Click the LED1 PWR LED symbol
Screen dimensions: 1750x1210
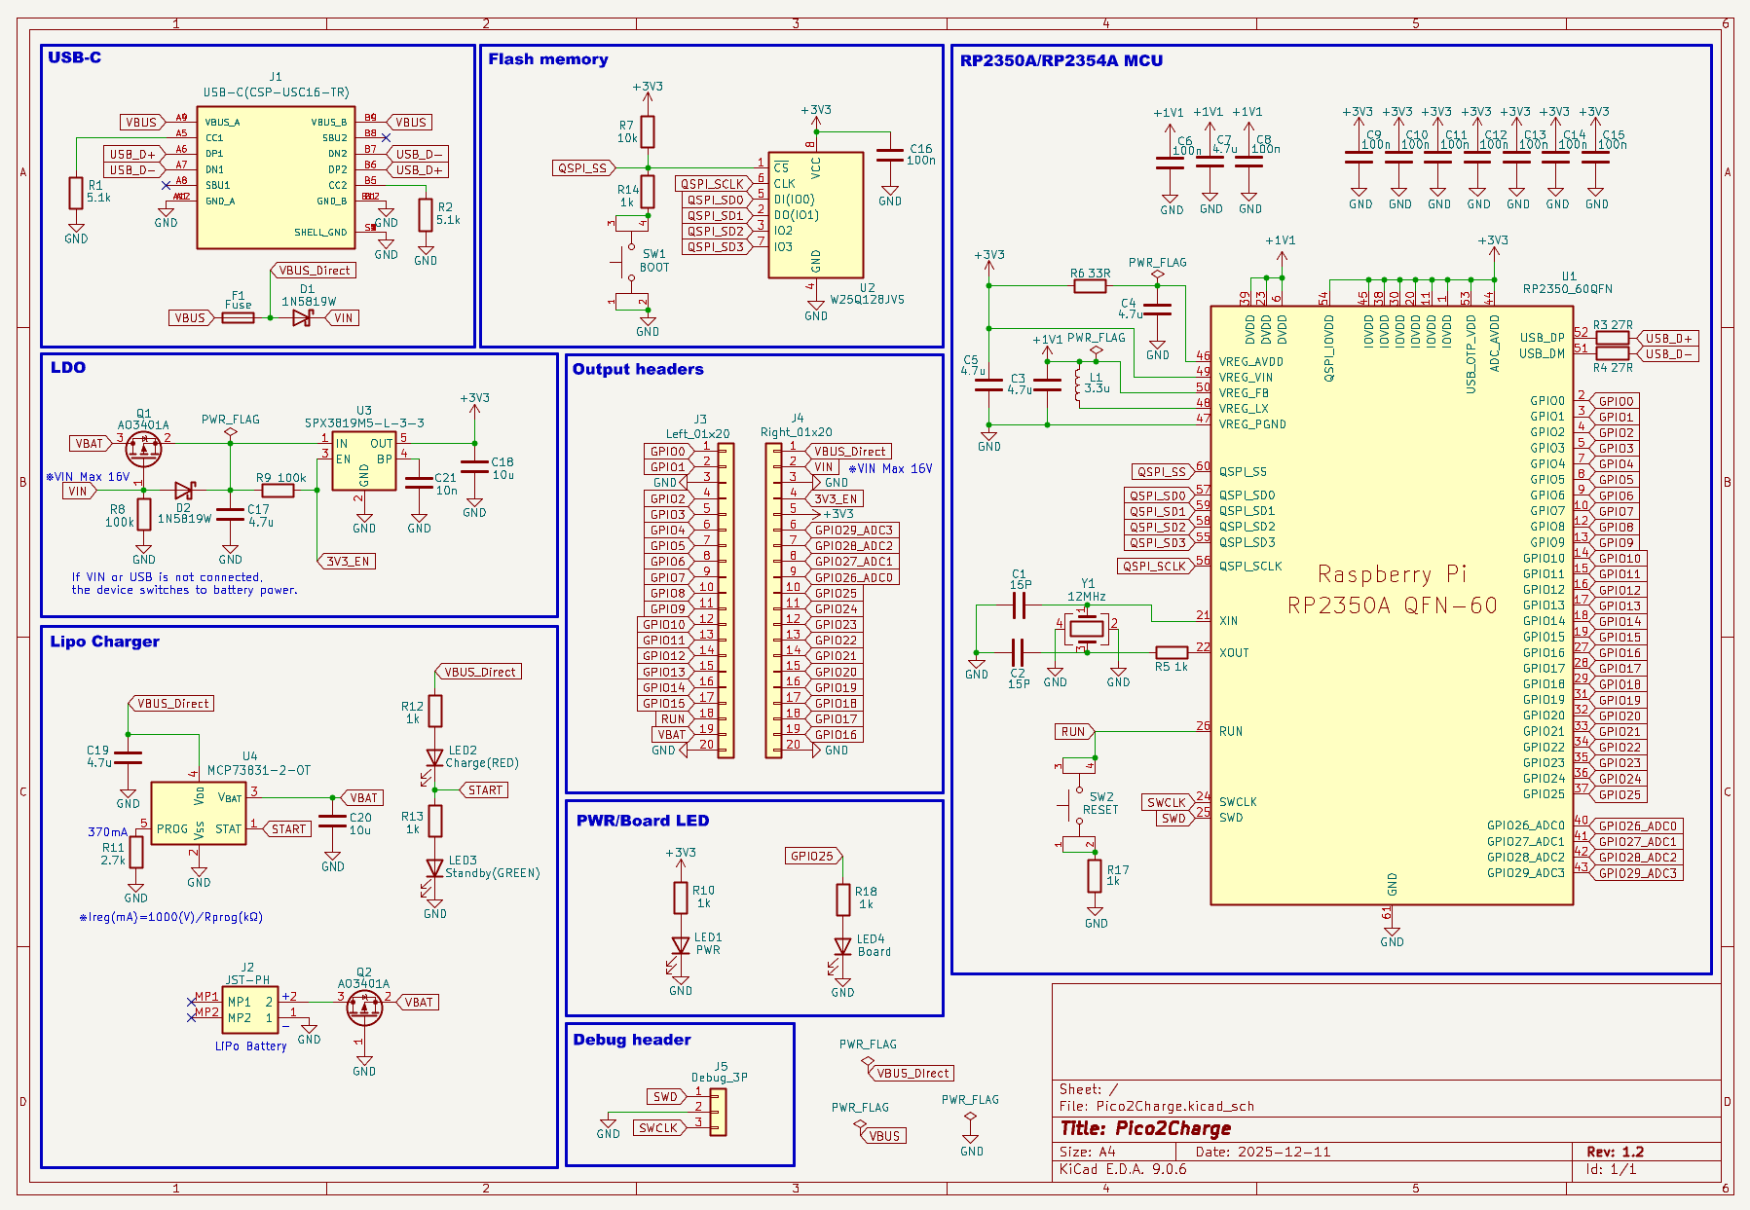click(x=681, y=946)
